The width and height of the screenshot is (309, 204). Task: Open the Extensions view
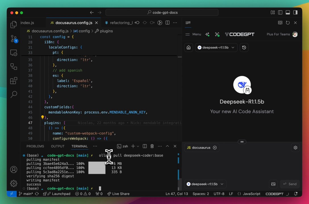[x=14, y=80]
